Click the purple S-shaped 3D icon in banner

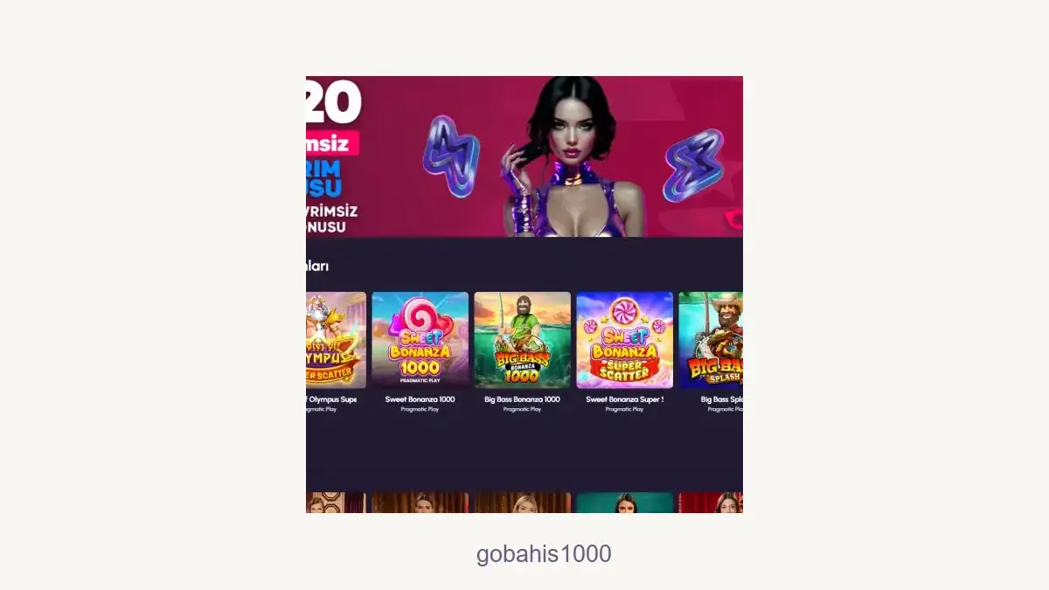tap(694, 166)
